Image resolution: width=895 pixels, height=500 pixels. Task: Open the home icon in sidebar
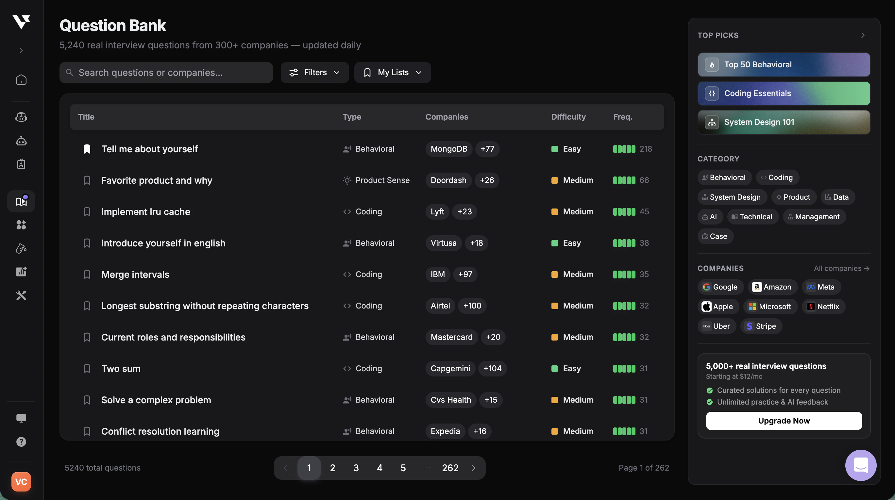[21, 80]
